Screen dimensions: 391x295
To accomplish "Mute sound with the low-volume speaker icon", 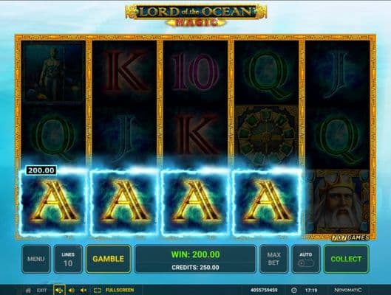I will (x=84, y=291).
